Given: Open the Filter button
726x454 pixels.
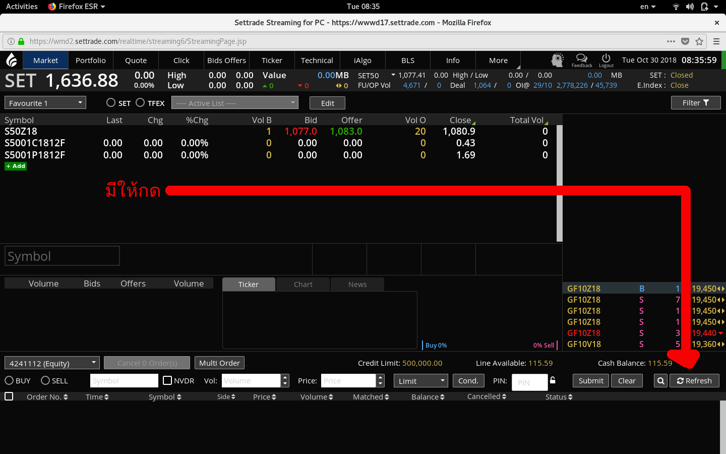Looking at the screenshot, I should tap(696, 102).
